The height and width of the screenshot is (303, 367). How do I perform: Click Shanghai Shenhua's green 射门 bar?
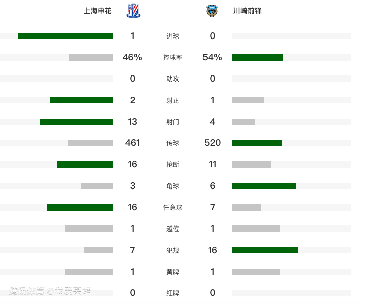76,122
